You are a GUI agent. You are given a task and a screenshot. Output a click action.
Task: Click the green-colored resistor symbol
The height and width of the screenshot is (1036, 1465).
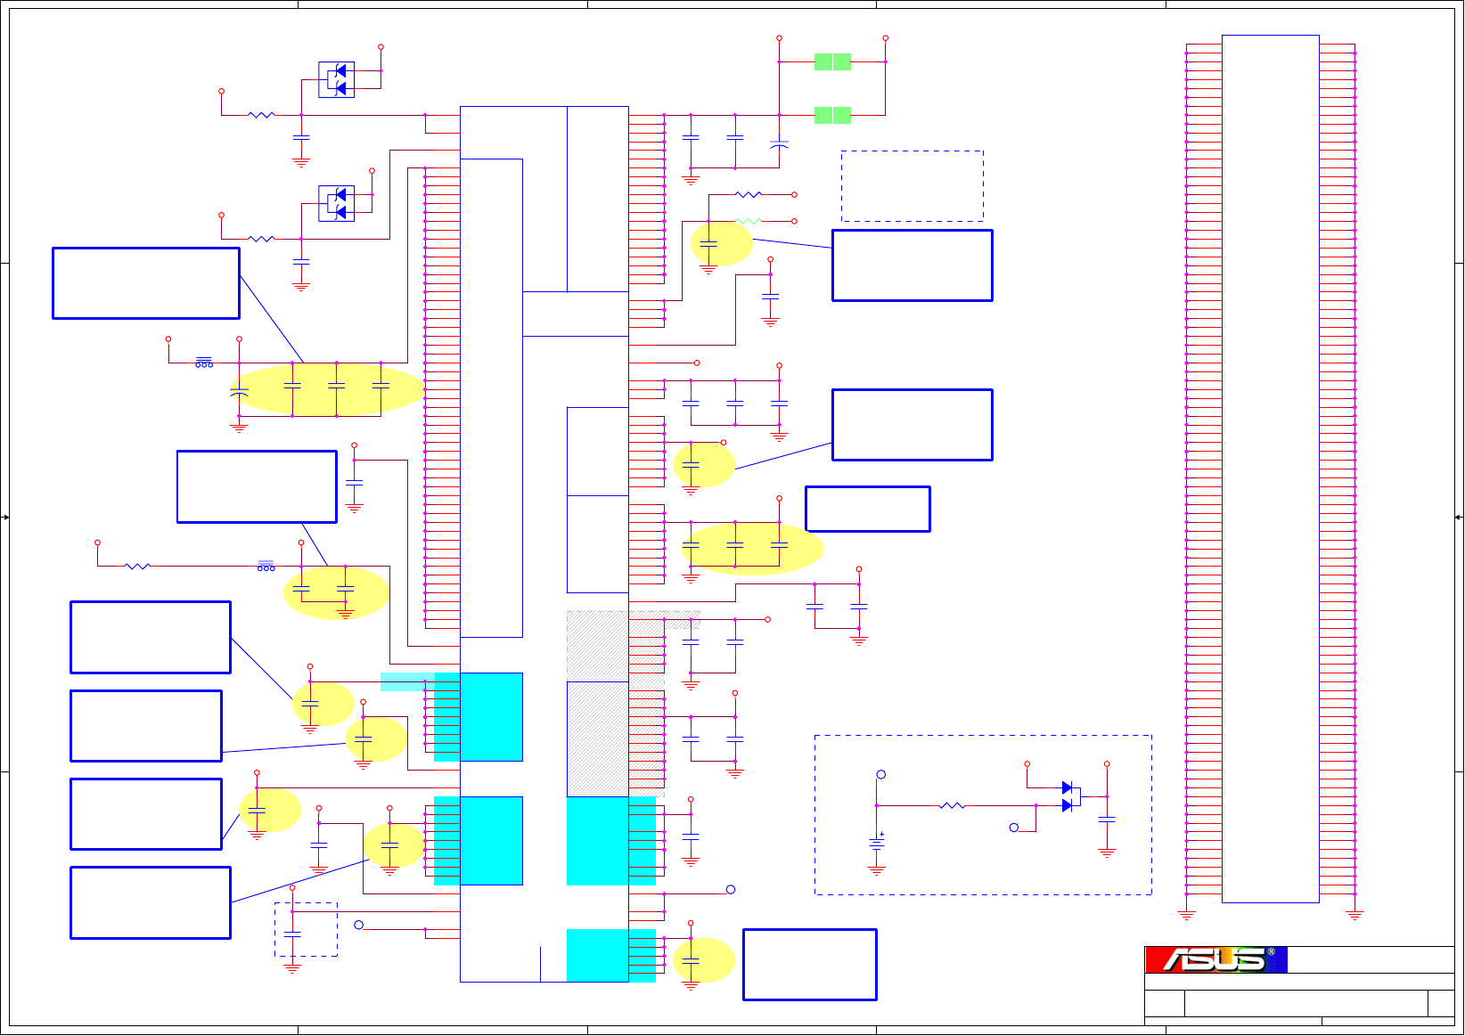749,221
